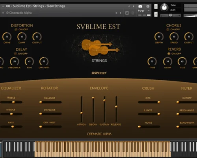Click Distortion DAMP knob
This screenshot has height=158, width=197.
click(22, 37)
